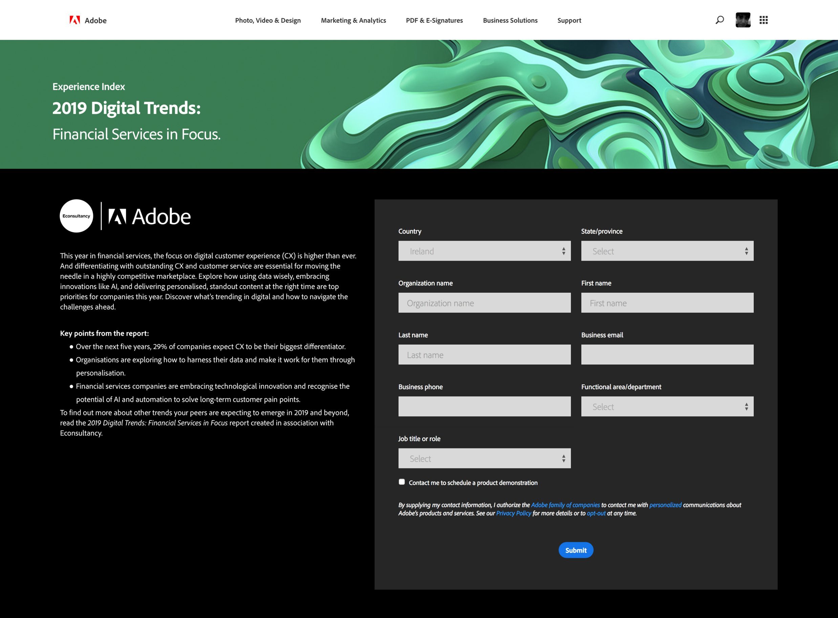Click the large Adobe logo beside Econsultancy
This screenshot has width=838, height=618.
coord(149,217)
